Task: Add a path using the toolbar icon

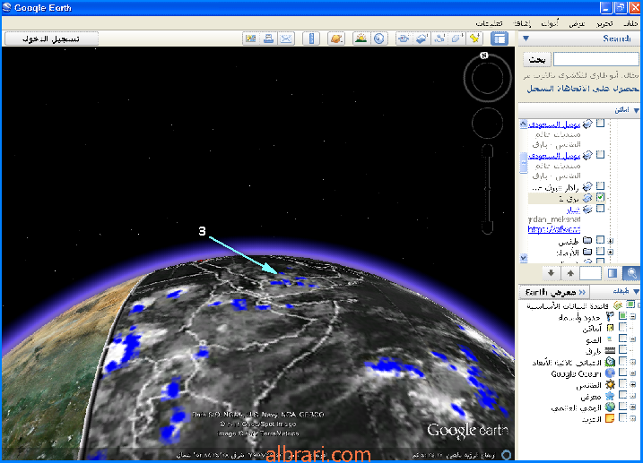Action: pos(439,39)
